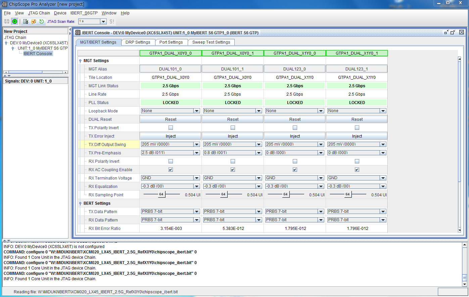469x297 pixels.
Task: Open the TX Pre-Emphasis dropdown showing 2.5 dB (011)
Action: pyautogui.click(x=197, y=153)
